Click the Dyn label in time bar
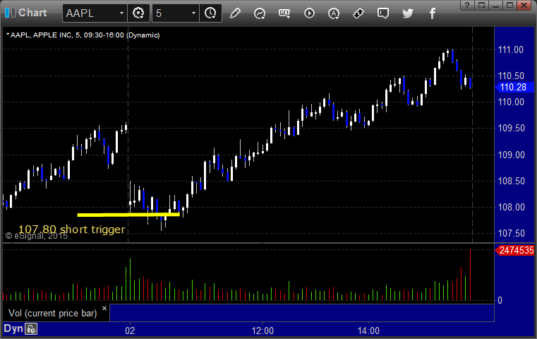Screen dimensions: 537x339 [x=13, y=328]
